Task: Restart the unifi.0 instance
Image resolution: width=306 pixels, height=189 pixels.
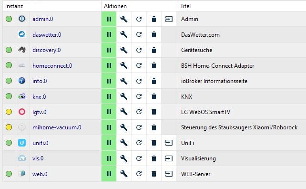Action: click(139, 143)
